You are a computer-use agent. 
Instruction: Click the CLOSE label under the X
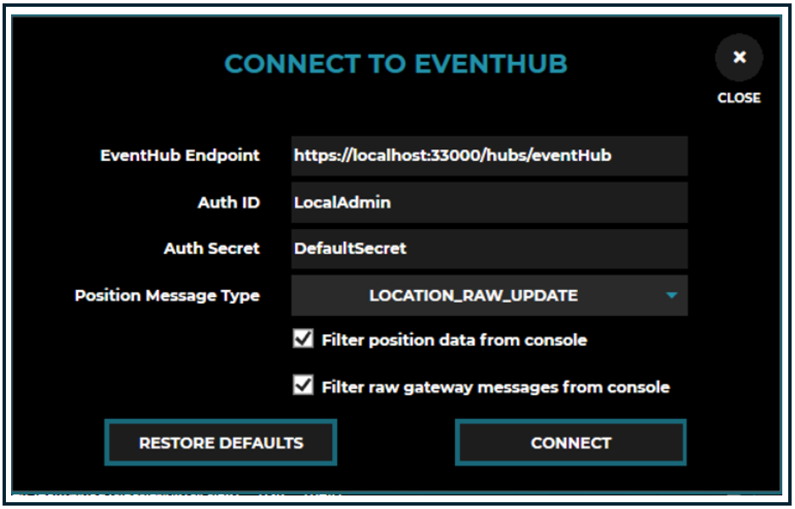point(739,98)
